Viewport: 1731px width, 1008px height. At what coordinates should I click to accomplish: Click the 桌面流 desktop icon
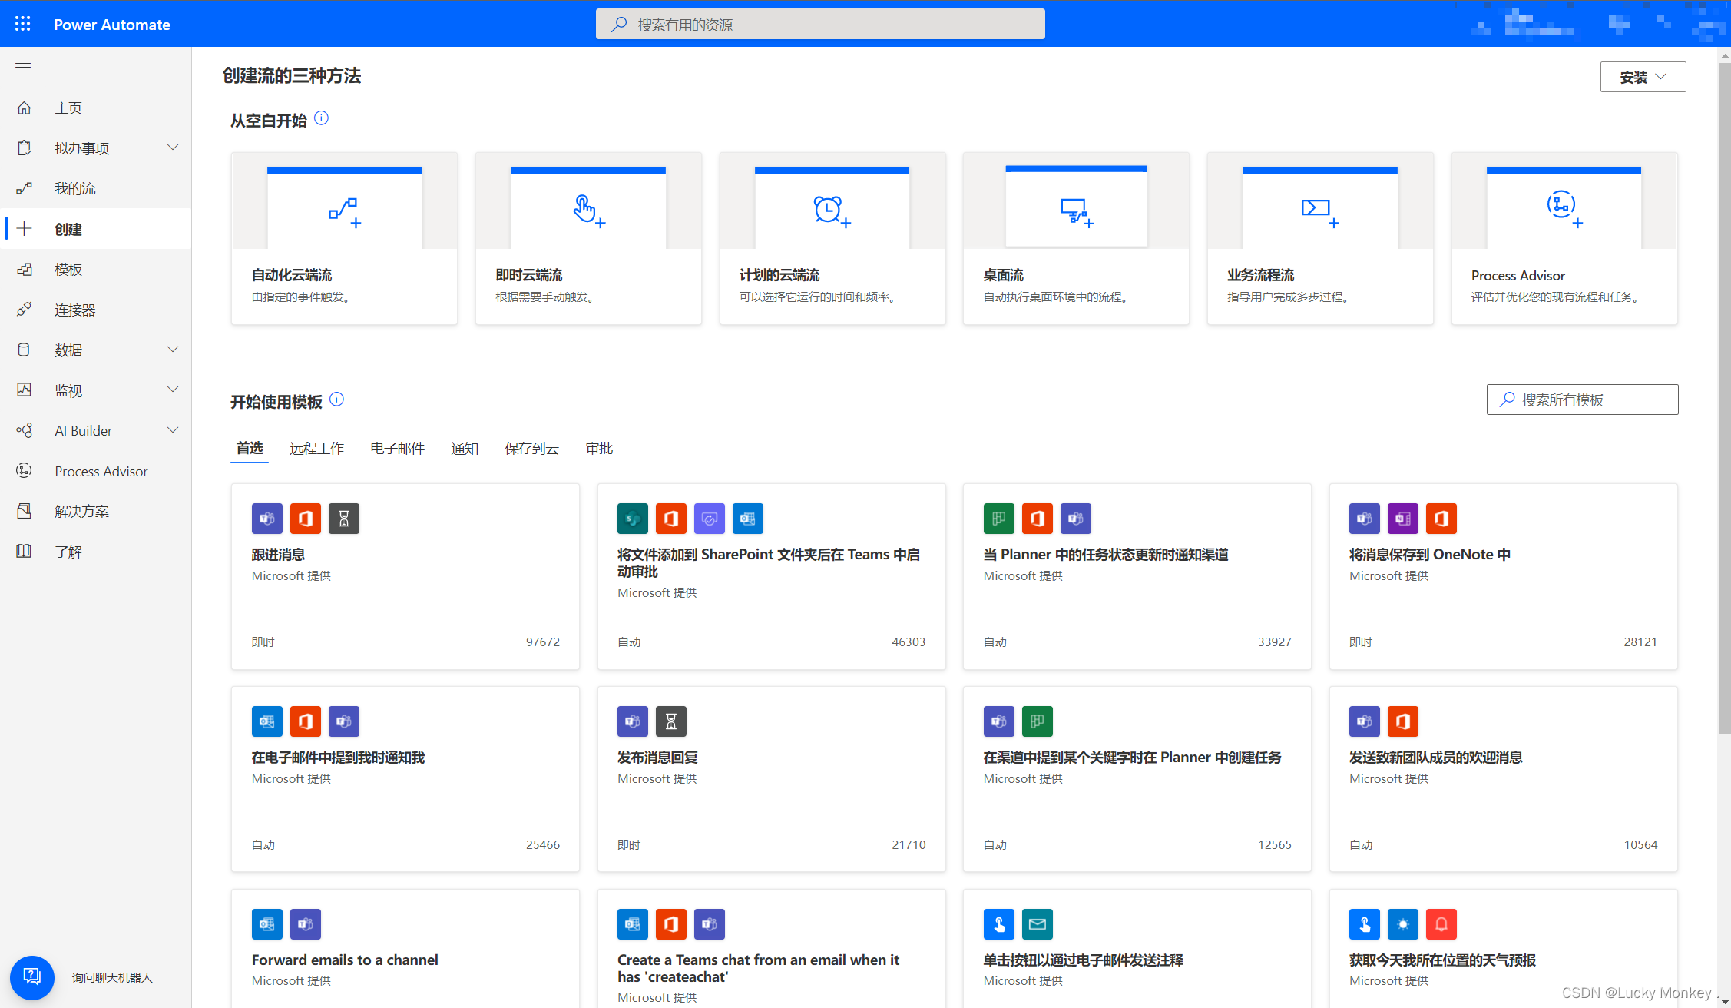[x=1076, y=211]
